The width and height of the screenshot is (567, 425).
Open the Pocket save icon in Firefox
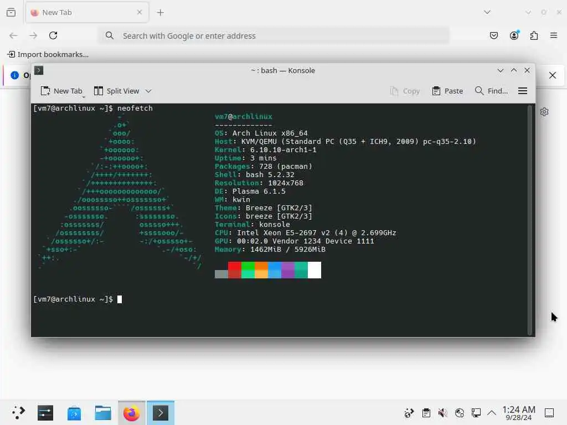coord(493,35)
